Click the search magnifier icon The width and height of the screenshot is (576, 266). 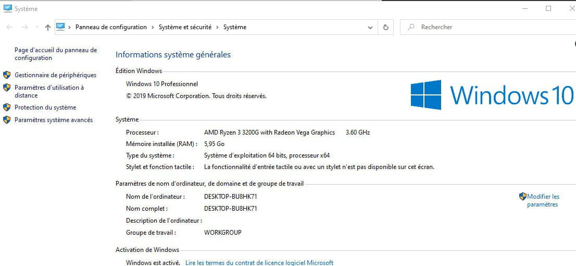(411, 27)
